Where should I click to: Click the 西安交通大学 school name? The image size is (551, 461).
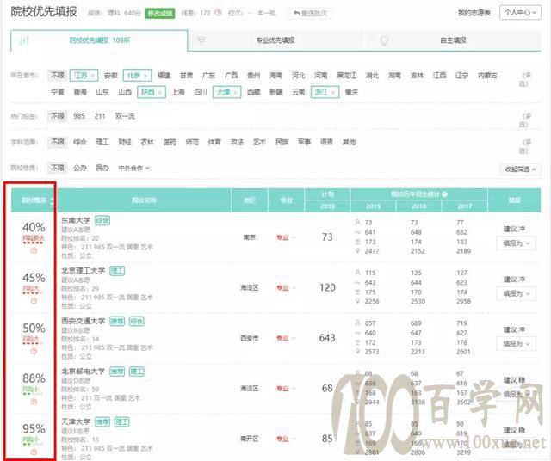click(x=84, y=321)
